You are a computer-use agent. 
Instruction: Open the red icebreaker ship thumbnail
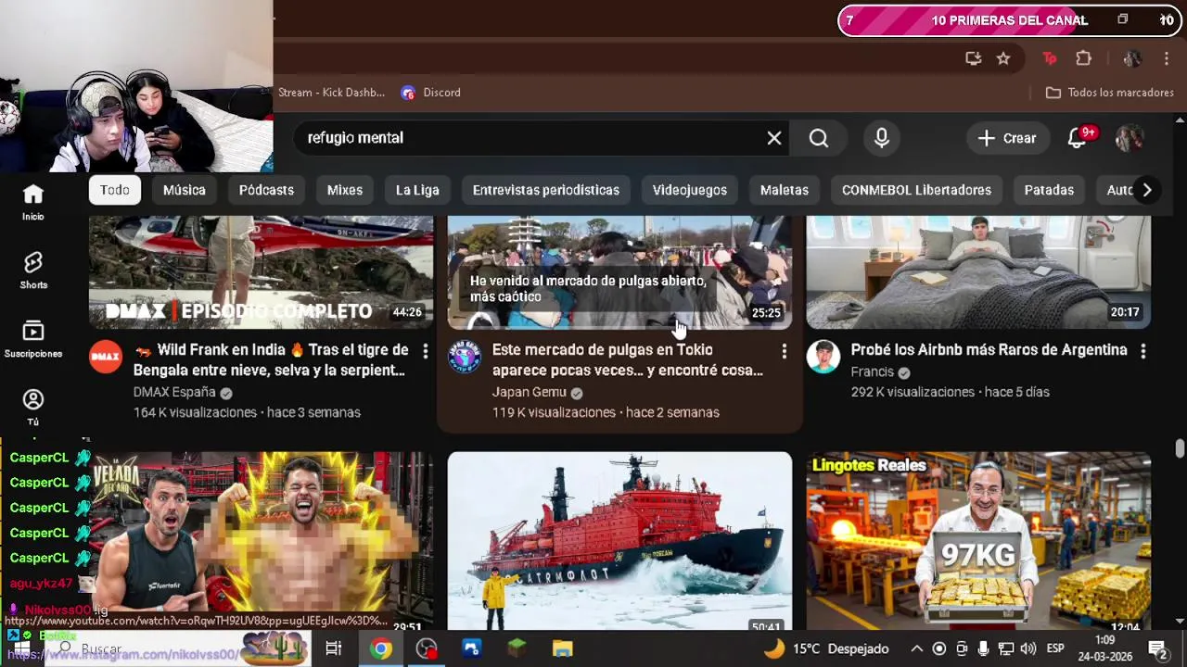click(x=619, y=541)
